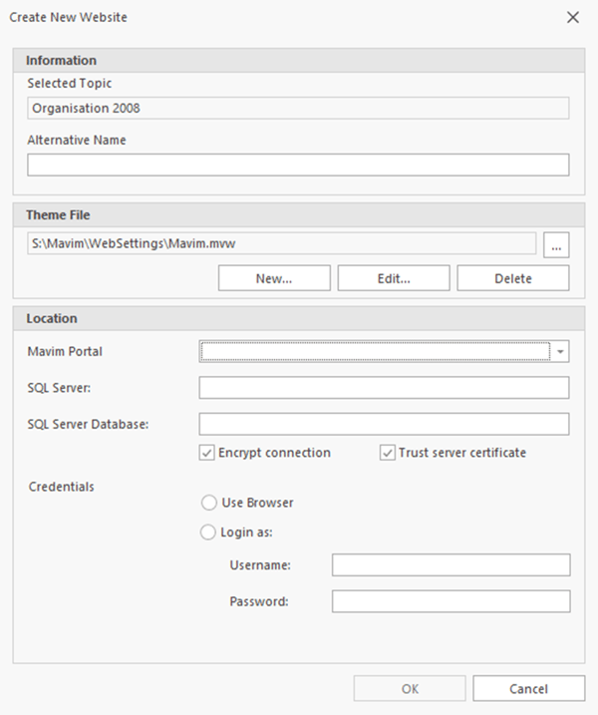Click the Selected Topic field
Viewport: 598px width, 715px height.
(x=297, y=108)
